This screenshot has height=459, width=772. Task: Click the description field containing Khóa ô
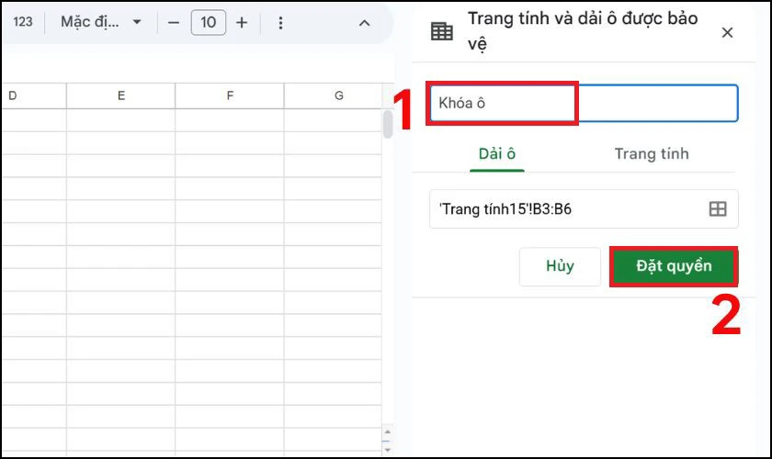pos(584,104)
